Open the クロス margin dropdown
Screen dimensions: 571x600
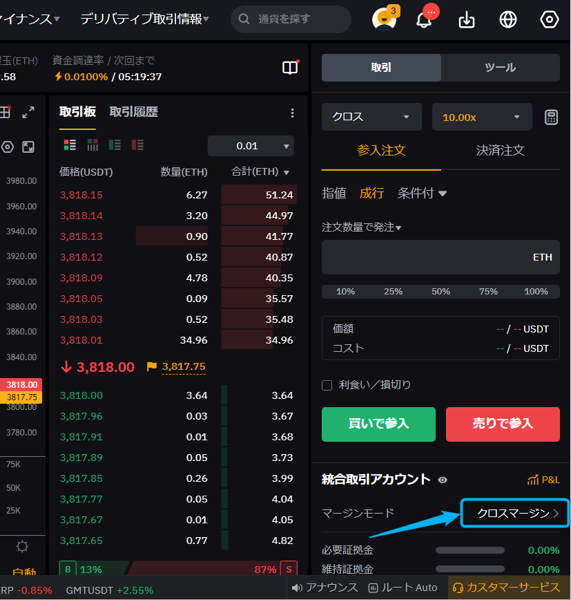click(x=371, y=117)
